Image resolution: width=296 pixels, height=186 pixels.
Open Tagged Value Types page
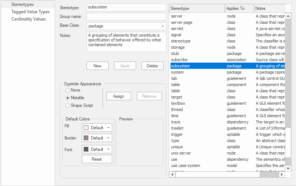pos(30,12)
